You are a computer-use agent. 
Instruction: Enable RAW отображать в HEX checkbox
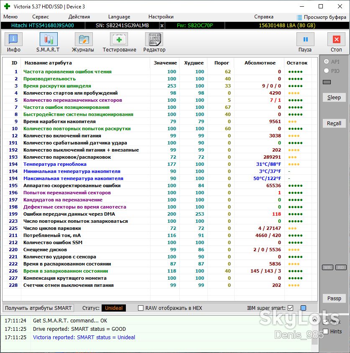(141, 308)
